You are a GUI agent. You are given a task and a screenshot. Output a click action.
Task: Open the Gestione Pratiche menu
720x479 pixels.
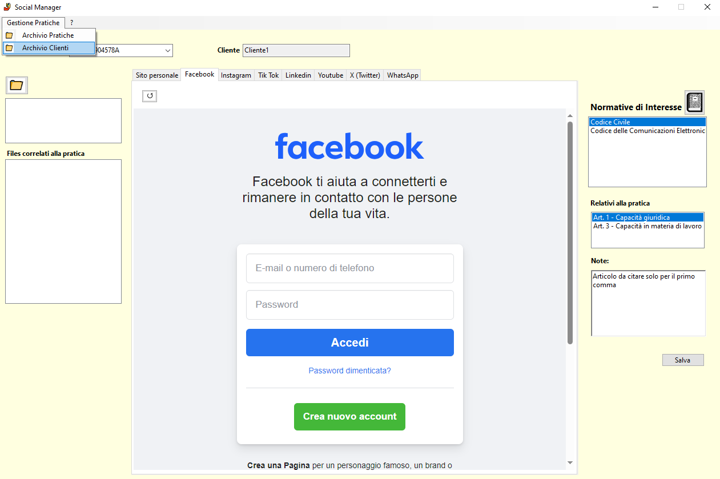(x=33, y=23)
